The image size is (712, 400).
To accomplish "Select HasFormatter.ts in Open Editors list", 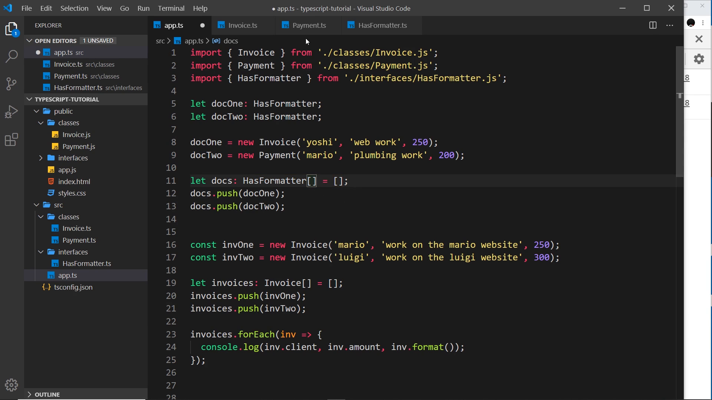I will (x=86, y=88).
